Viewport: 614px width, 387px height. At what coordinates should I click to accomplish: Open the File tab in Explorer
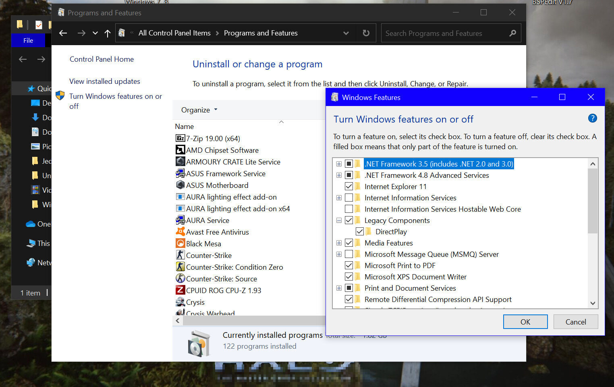28,40
